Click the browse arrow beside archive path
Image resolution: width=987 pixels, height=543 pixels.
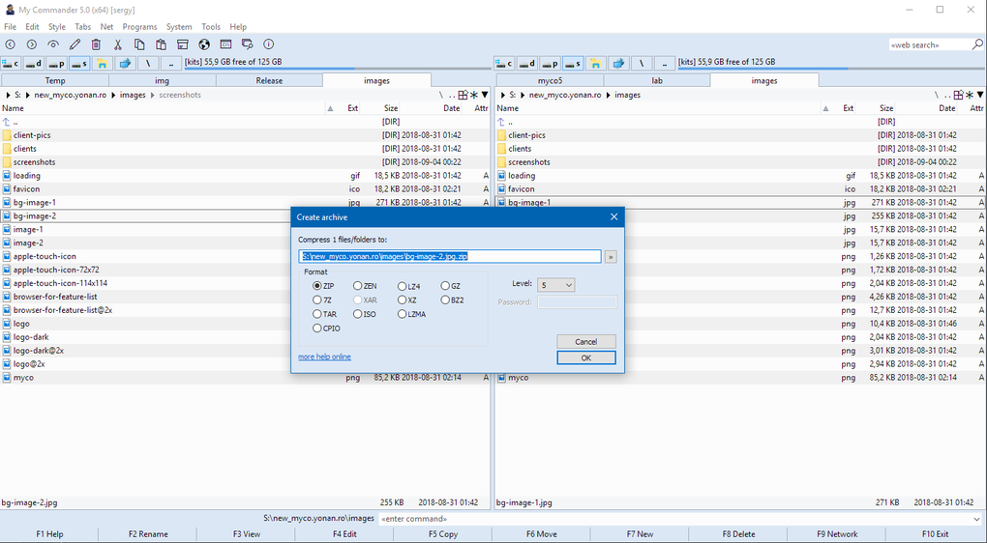coord(611,257)
